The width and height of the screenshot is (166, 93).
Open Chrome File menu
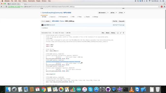[12, 1]
